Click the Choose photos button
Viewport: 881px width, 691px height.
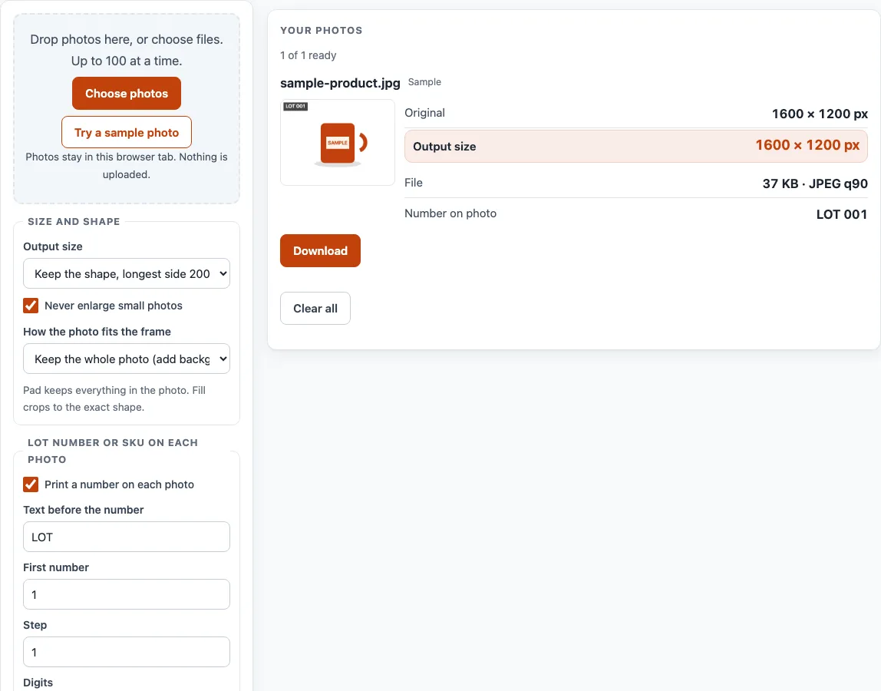pos(127,94)
